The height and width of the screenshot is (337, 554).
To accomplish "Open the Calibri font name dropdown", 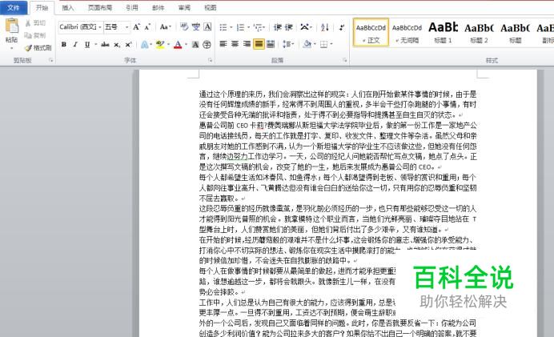I will click(x=100, y=27).
